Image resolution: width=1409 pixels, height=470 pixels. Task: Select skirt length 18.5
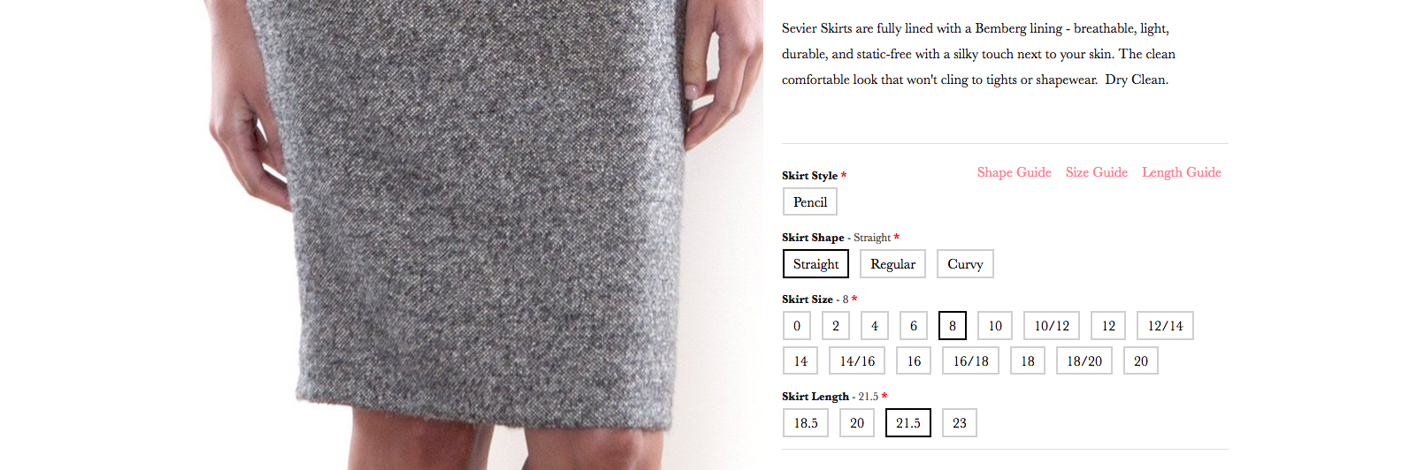pos(806,422)
